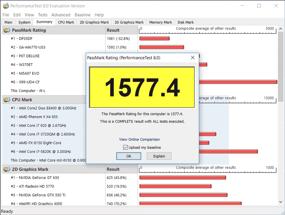Click the CPU Mark section icon
Image resolution: width=285 pixels, height=215 pixels.
click(x=7, y=100)
